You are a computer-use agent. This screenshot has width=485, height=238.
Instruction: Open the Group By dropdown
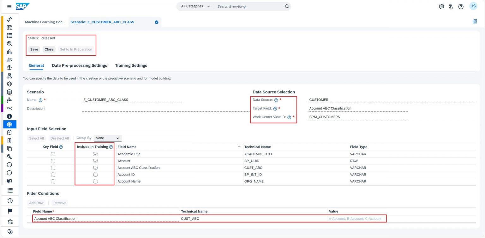(107, 138)
